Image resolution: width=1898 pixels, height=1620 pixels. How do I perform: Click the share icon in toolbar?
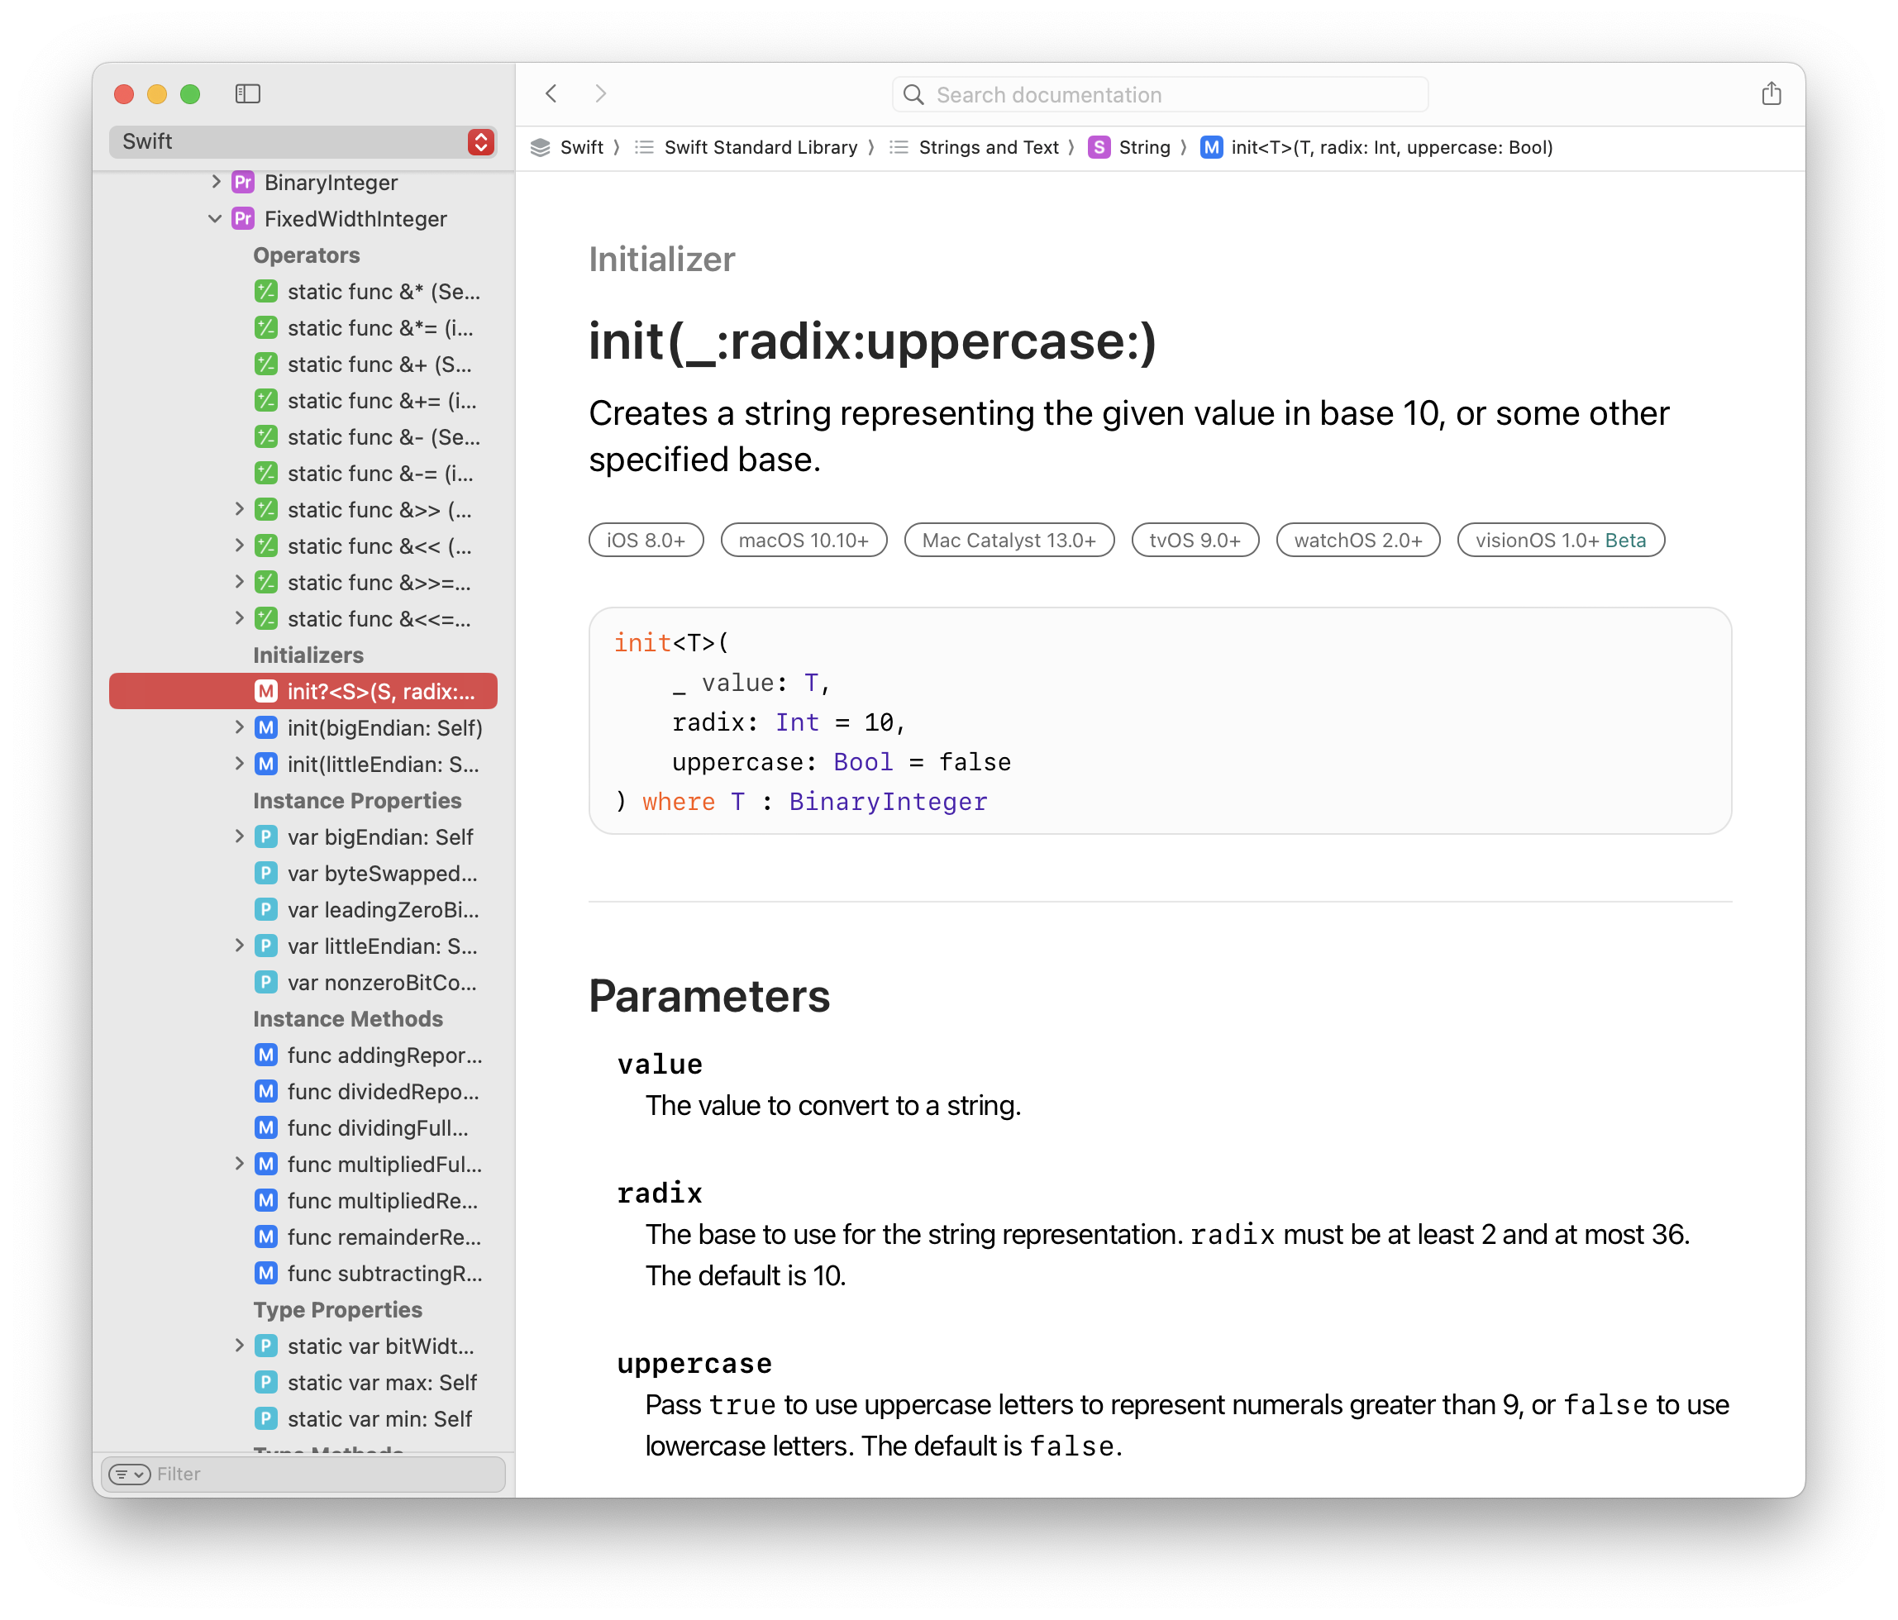click(1771, 94)
